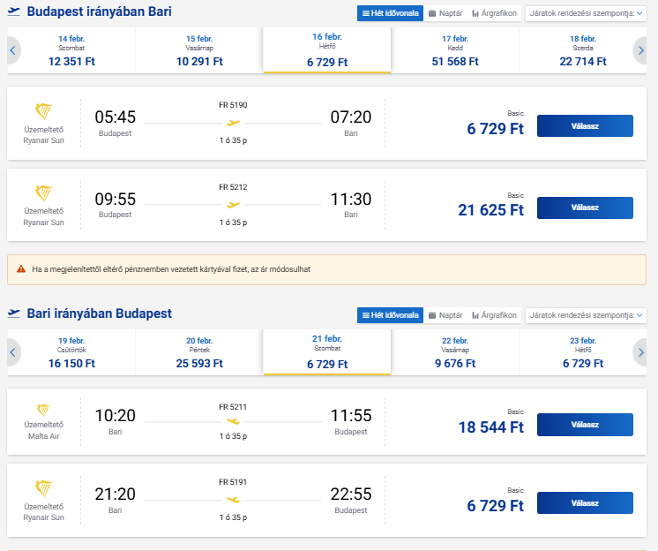Image resolution: width=658 pixels, height=551 pixels.
Task: Show earlier return dates with left arrow
Action: tap(13, 353)
